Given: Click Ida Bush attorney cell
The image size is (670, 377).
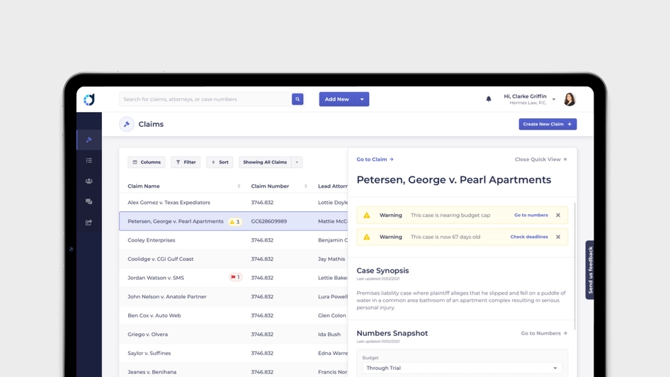Looking at the screenshot, I should (x=329, y=334).
